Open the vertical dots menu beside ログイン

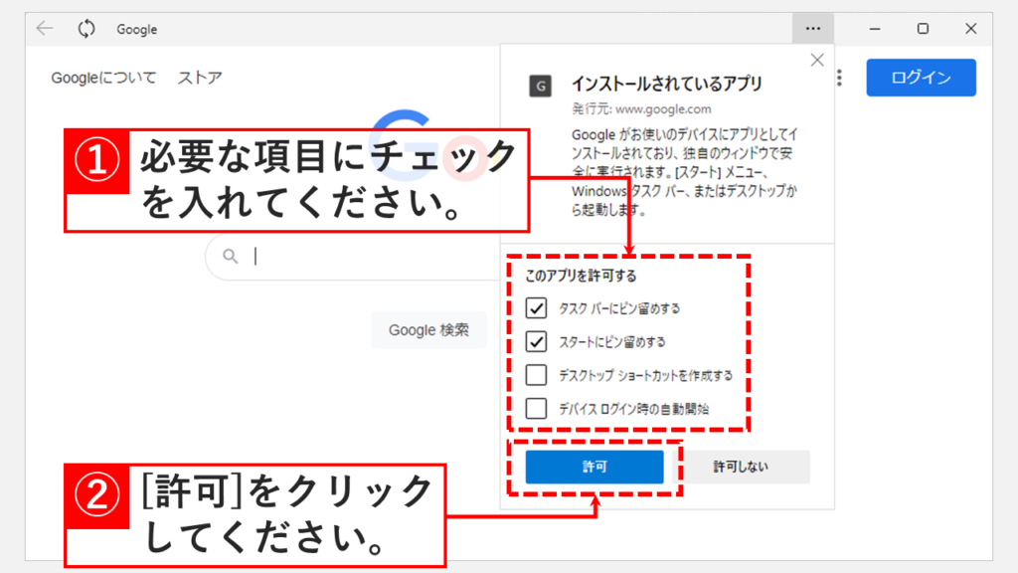pos(840,78)
